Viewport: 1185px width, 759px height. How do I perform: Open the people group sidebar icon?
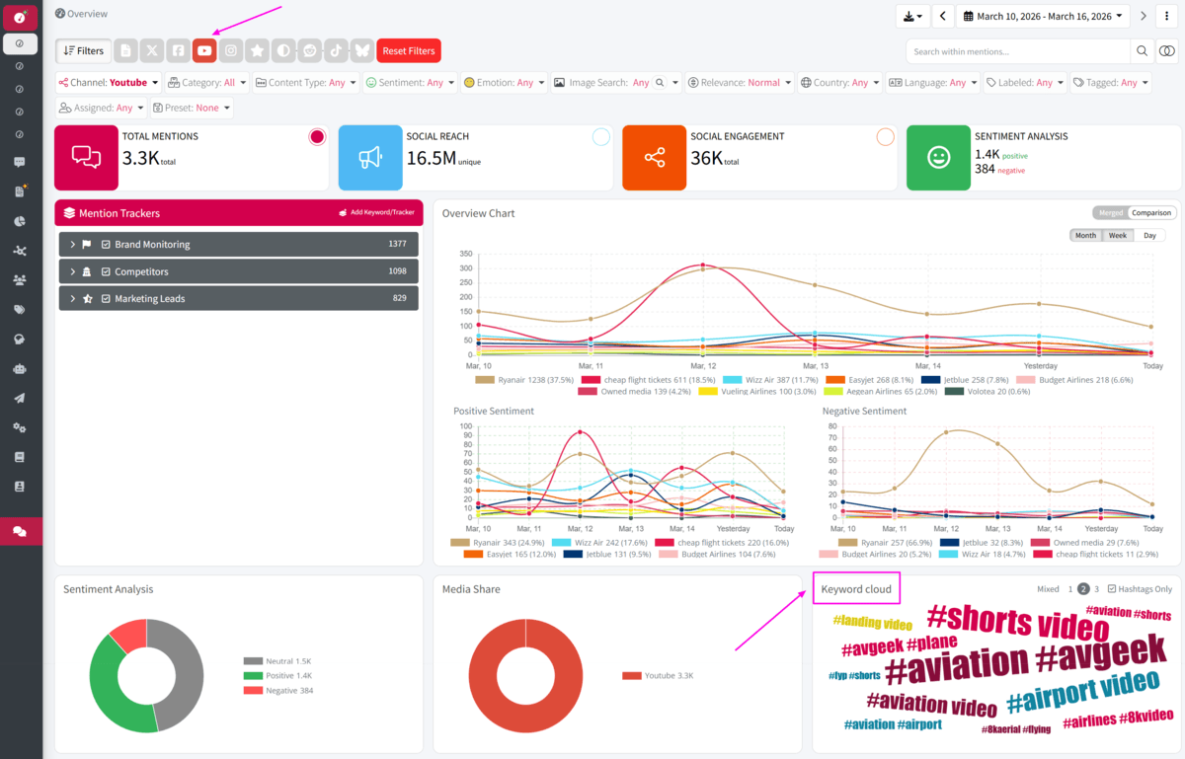pos(20,280)
